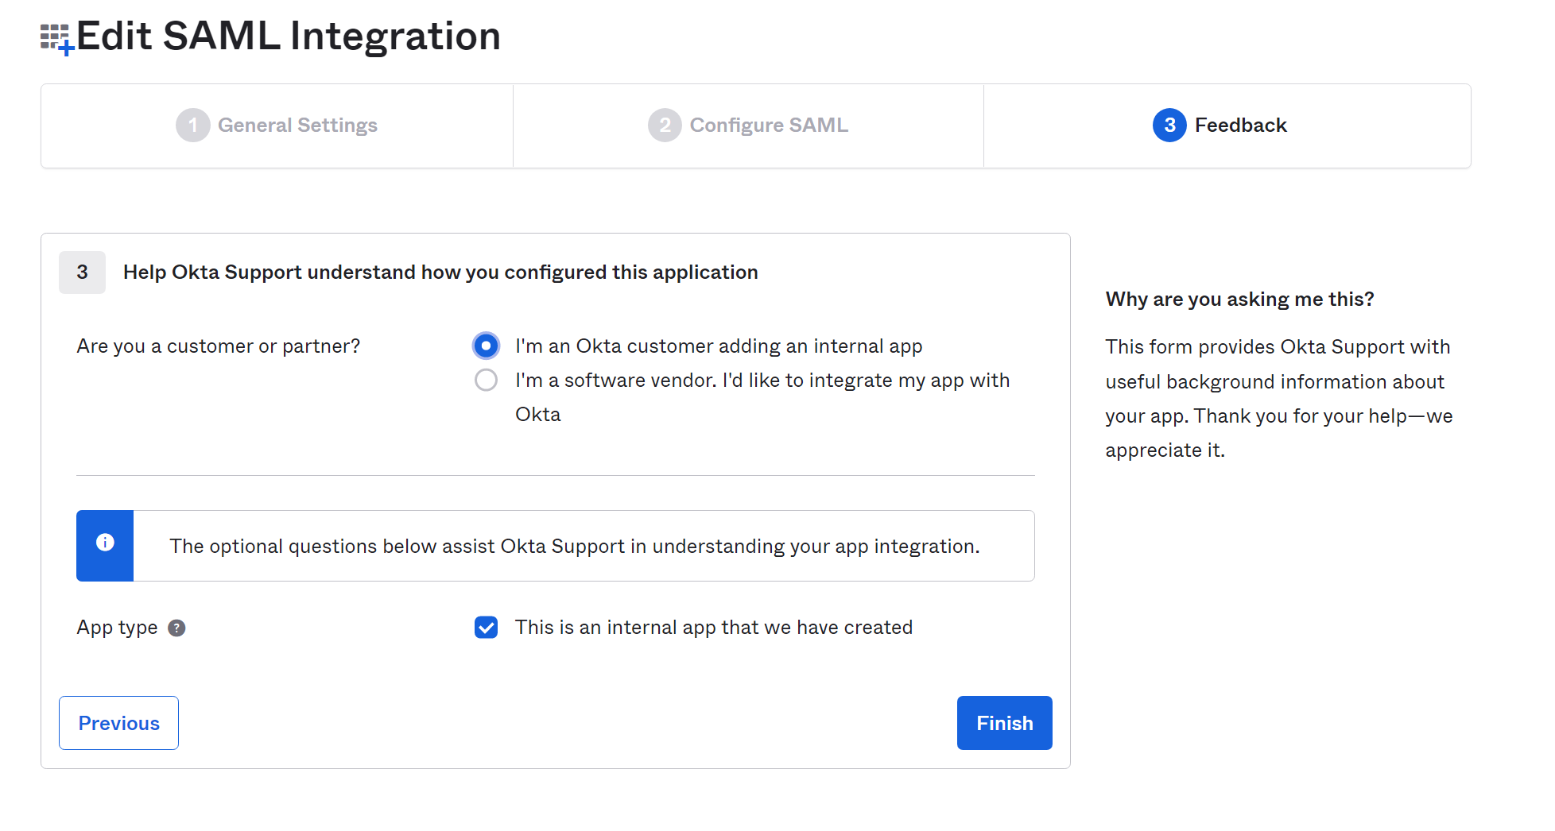This screenshot has height=831, width=1555.
Task: Click the section number 3 badge
Action: point(82,272)
